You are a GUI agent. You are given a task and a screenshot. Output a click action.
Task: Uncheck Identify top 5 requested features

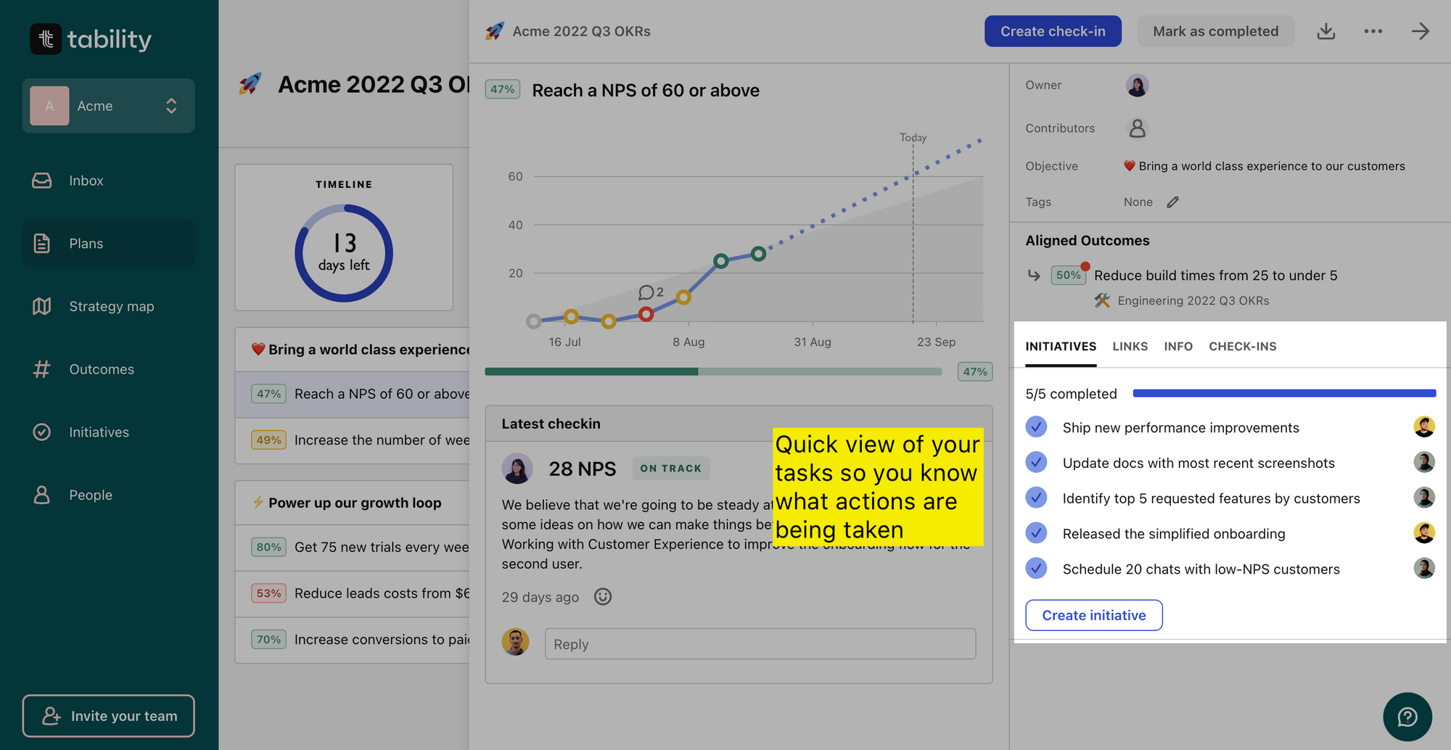coord(1037,498)
